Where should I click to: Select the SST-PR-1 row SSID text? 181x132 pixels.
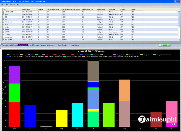(7, 32)
